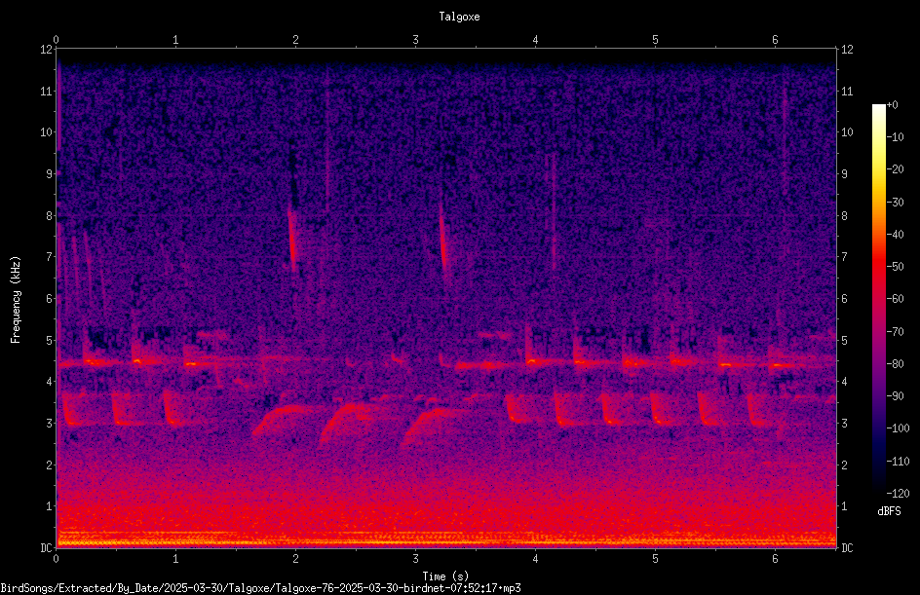
Task: Click the '12' kHz tick on the left axis
Action: 47,50
